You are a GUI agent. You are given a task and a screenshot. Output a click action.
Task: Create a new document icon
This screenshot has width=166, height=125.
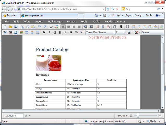tap(5, 27)
